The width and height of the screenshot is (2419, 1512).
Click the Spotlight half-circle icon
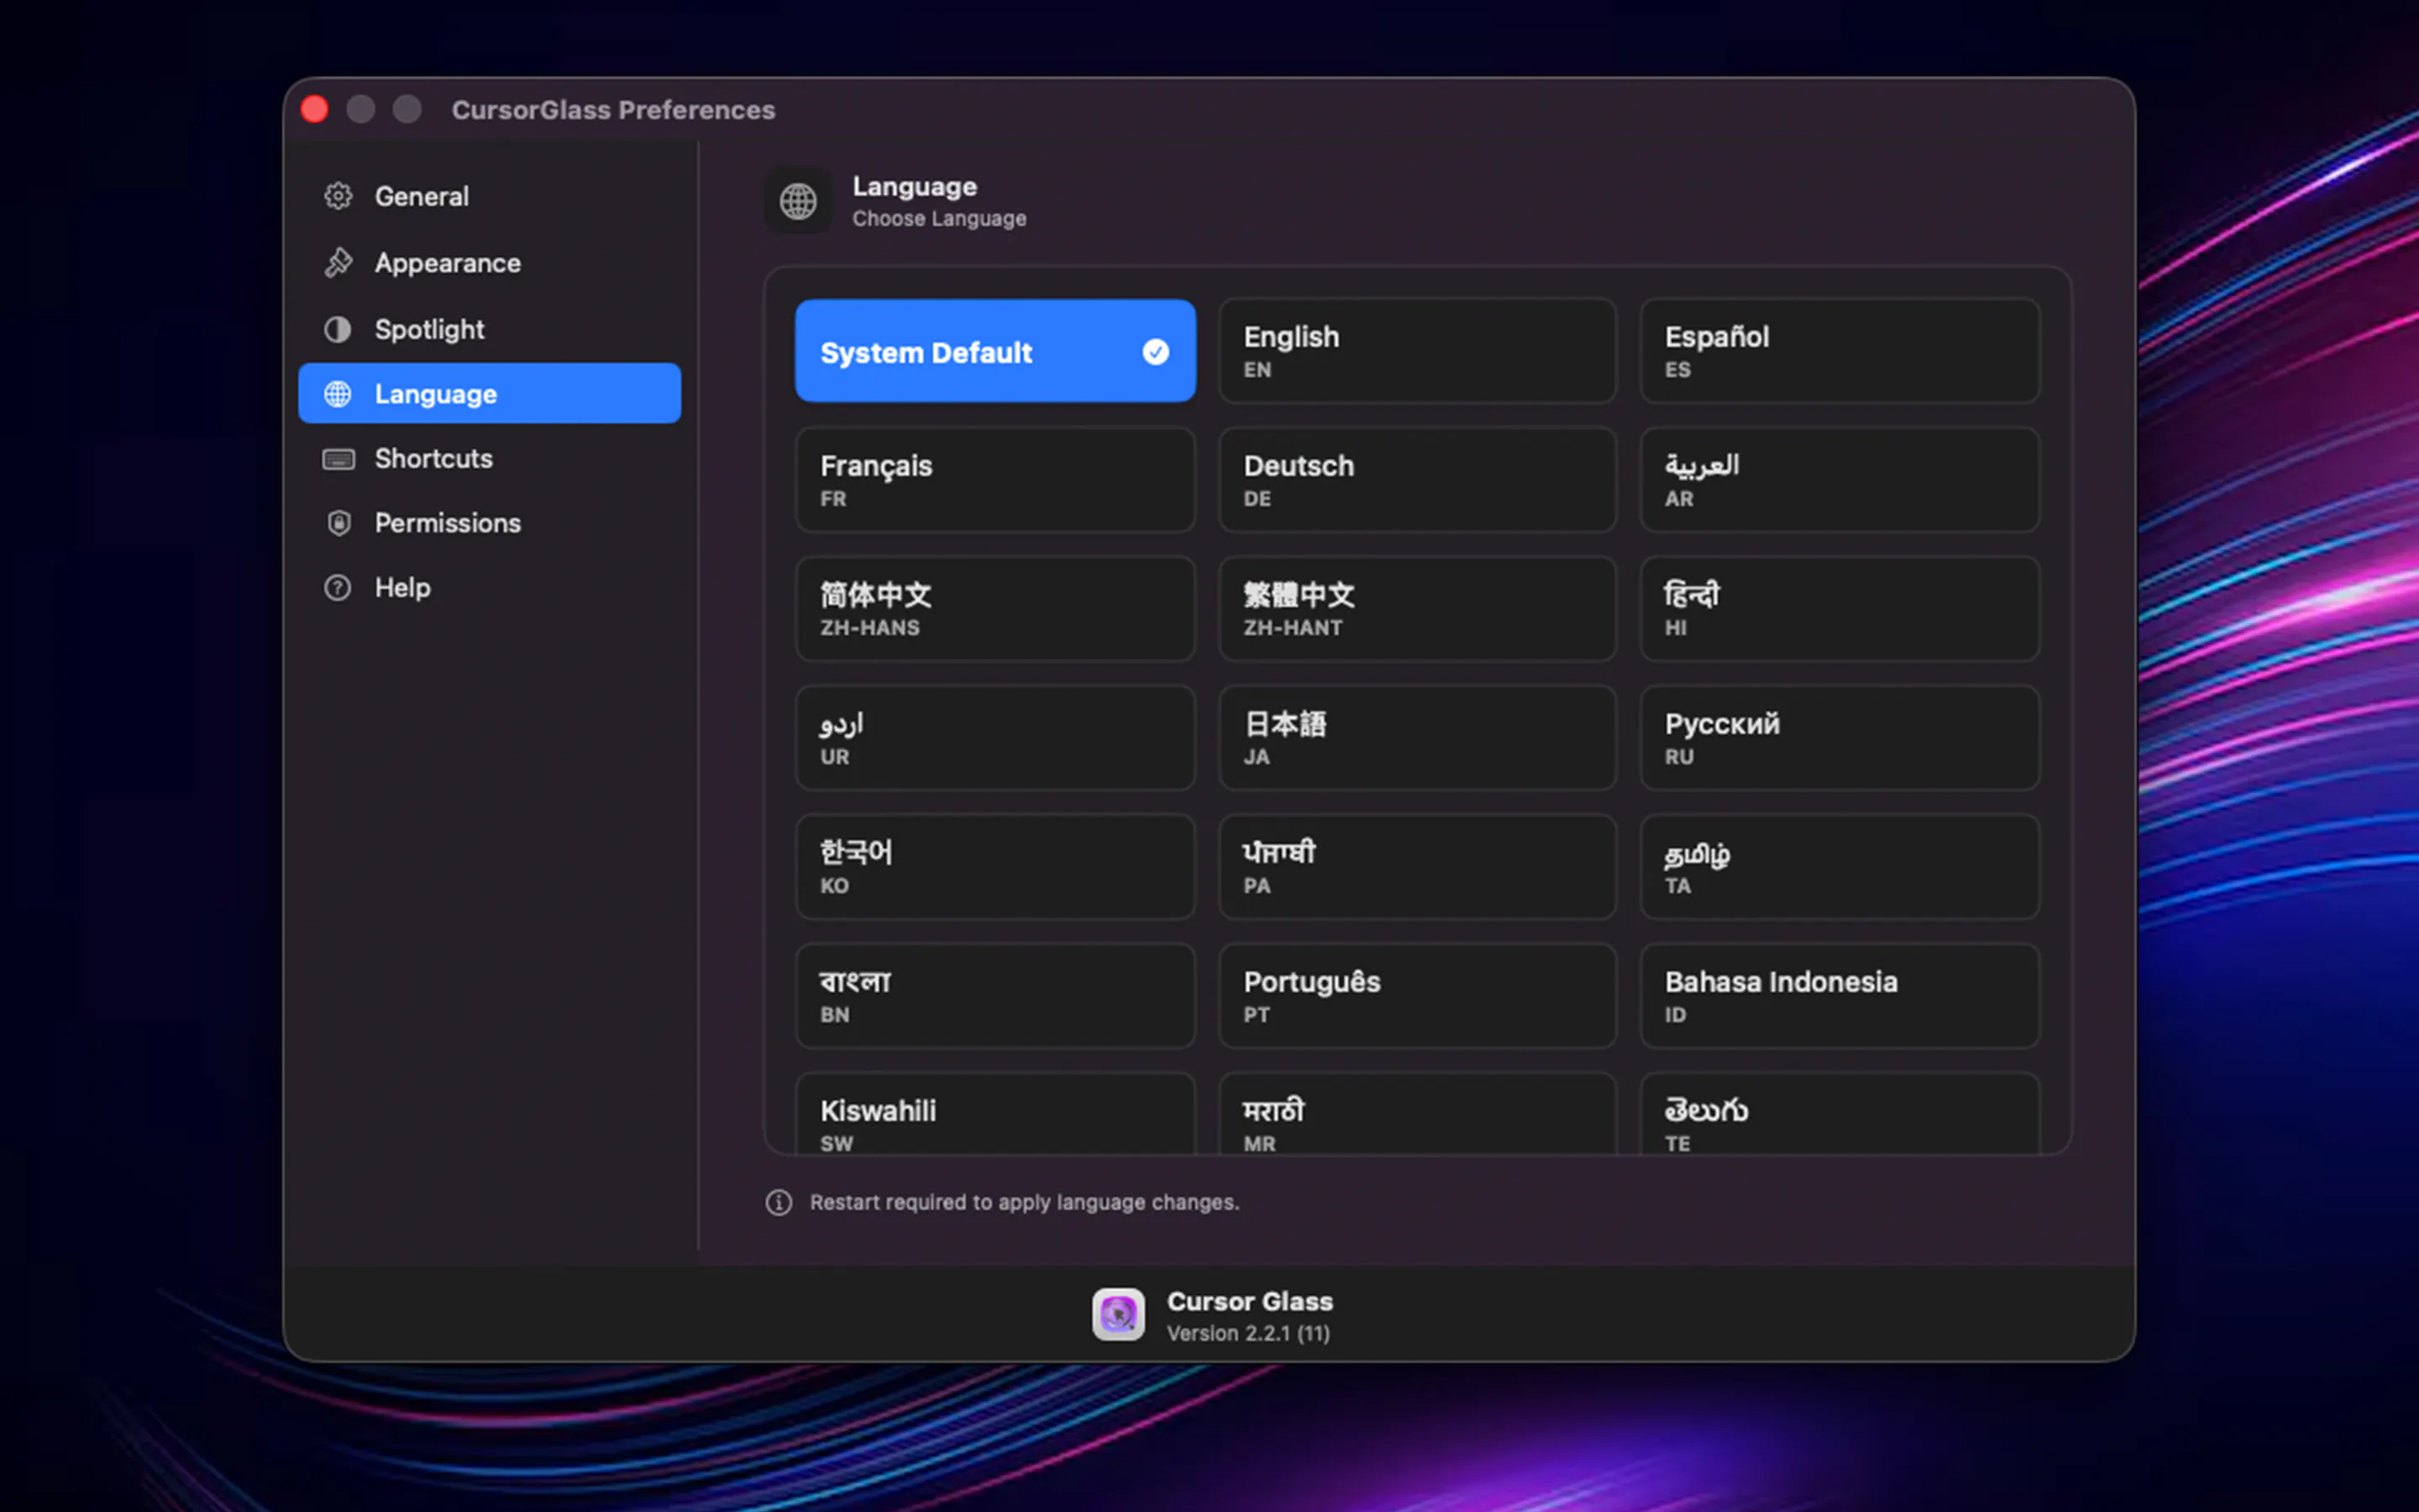tap(338, 329)
